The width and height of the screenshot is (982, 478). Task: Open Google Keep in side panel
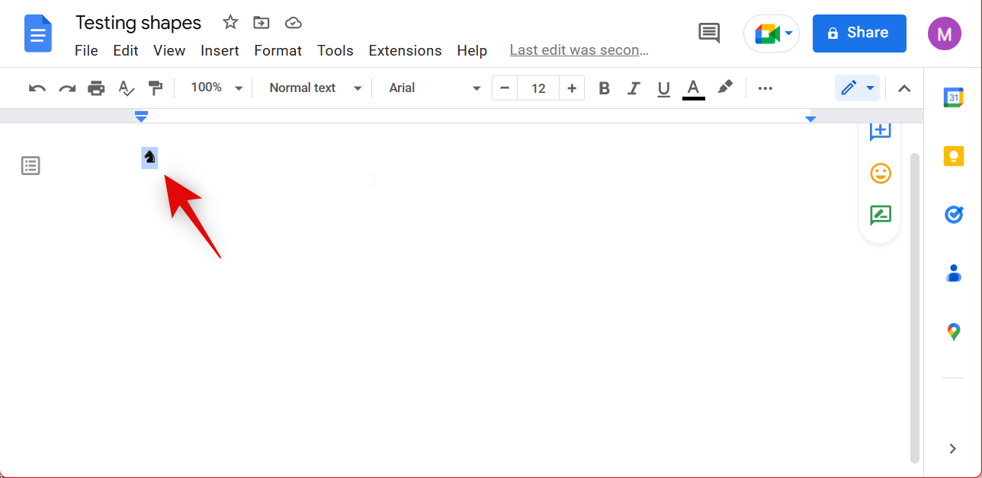click(953, 156)
